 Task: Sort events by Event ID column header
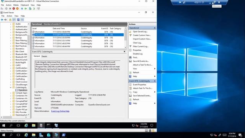[x=105, y=28]
